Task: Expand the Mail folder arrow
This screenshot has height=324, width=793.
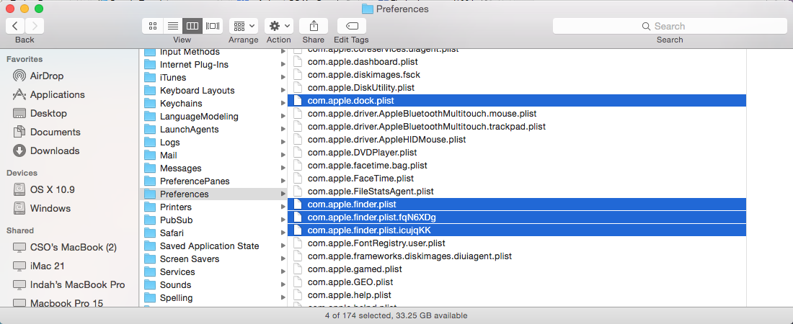Action: point(283,156)
